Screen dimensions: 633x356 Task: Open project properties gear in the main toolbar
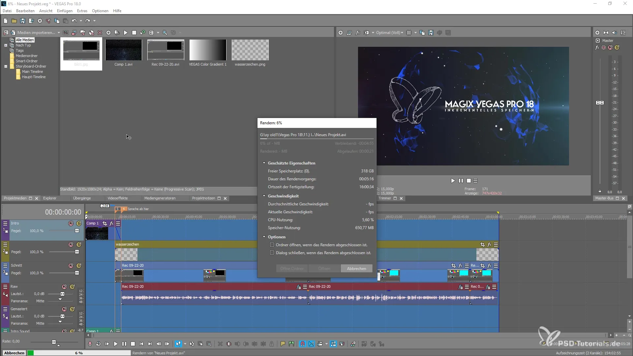pos(40,21)
